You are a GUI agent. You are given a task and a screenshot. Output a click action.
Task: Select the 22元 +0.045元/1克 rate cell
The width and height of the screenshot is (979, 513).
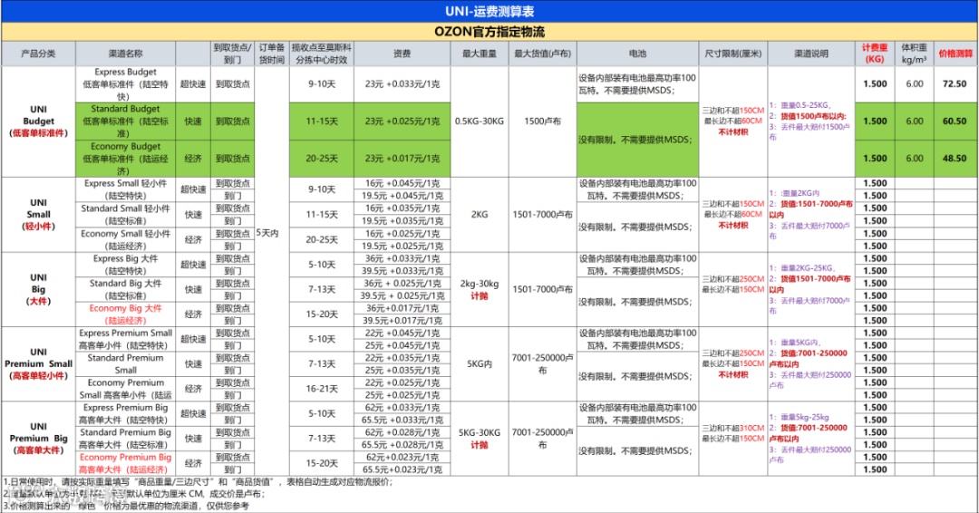(402, 333)
